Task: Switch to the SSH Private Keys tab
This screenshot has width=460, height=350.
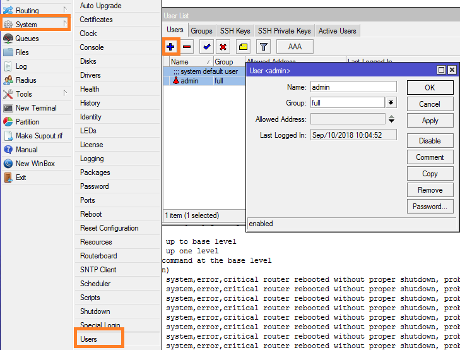Action: click(285, 31)
